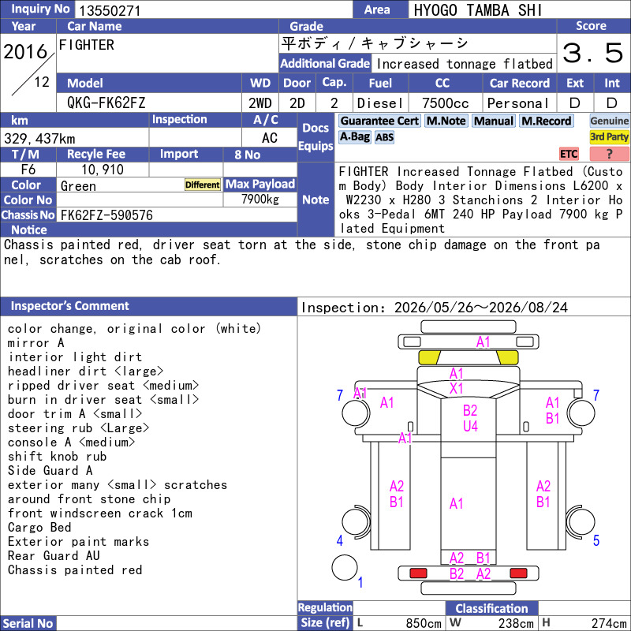Click the length value 850cm

[424, 623]
